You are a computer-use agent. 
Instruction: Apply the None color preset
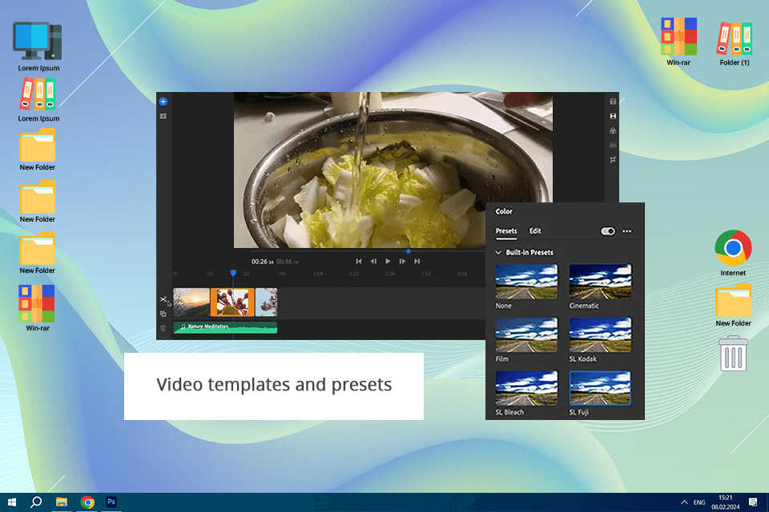point(527,282)
